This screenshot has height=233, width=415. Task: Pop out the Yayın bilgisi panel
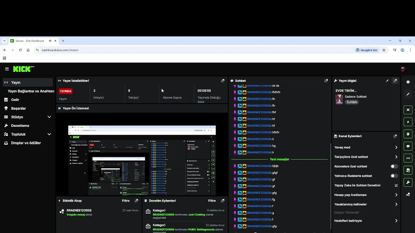(x=395, y=81)
